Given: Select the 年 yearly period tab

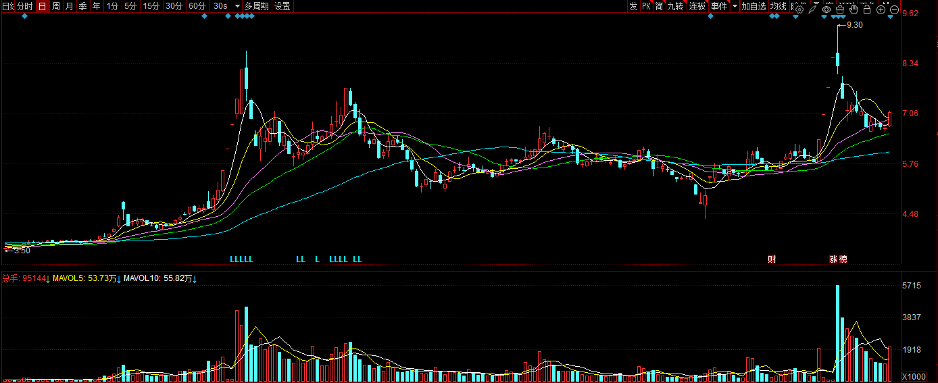Looking at the screenshot, I should pos(97,6).
